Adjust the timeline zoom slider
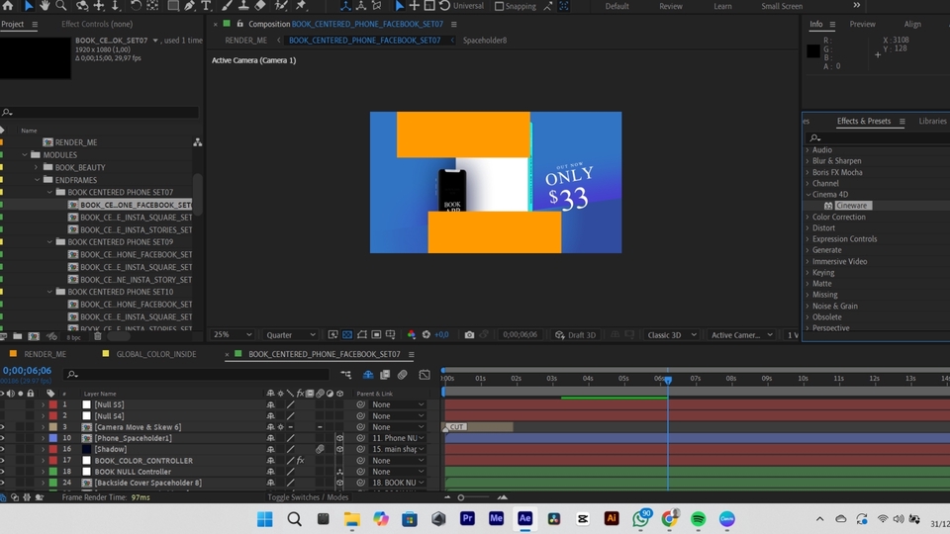The height and width of the screenshot is (534, 950). pos(461,497)
